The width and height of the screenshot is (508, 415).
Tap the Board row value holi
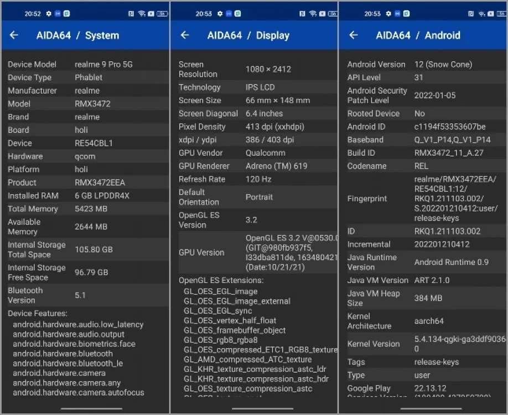(x=81, y=130)
